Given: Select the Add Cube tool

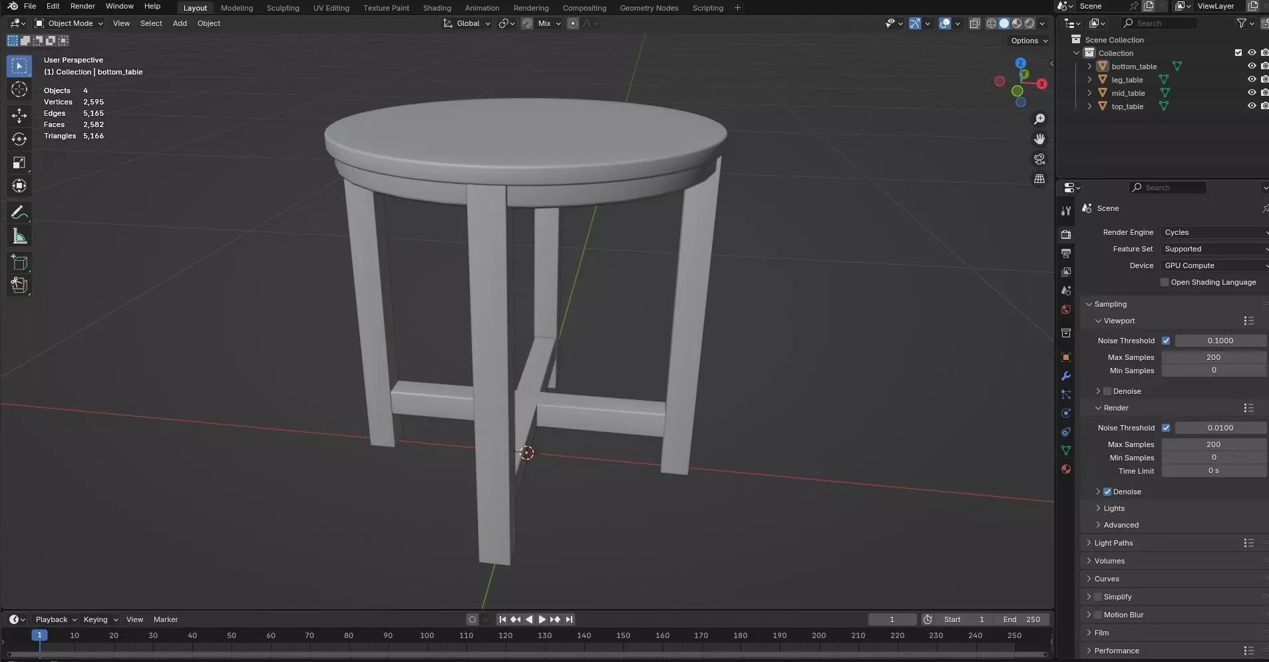Looking at the screenshot, I should [19, 262].
